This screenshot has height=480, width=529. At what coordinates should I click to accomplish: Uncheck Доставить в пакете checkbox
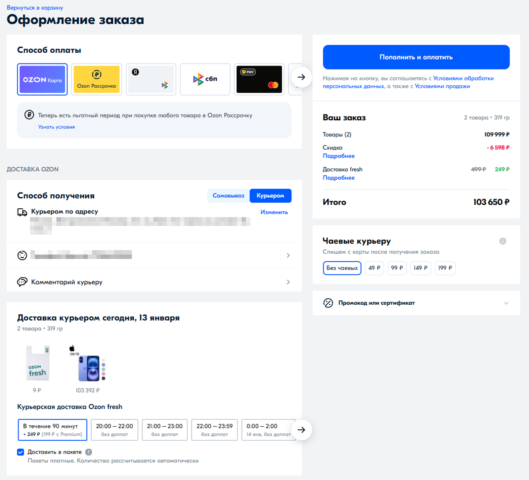21,452
